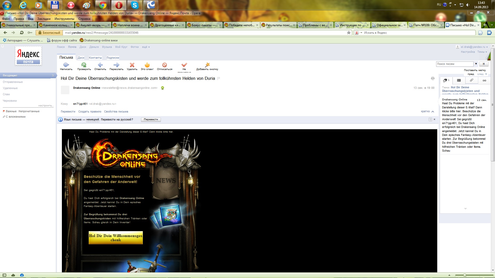
Task: Expand the след. navigation dropdown arrow
Action: click(x=486, y=74)
